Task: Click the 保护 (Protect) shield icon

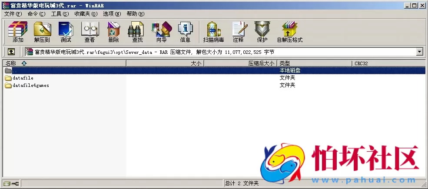Action: point(262,32)
